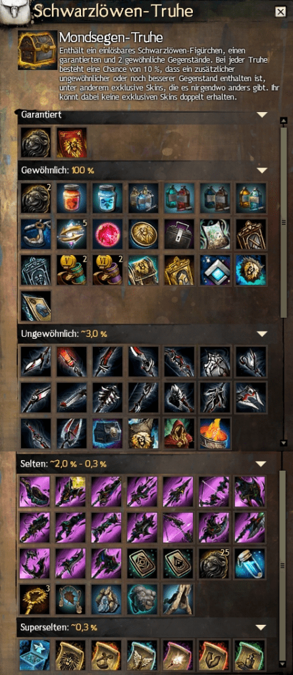Select the Mondsegen-Truhe chest icon

(37, 49)
